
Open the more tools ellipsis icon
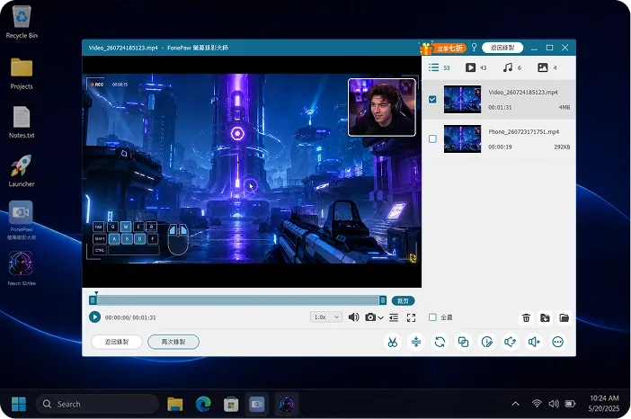pos(558,342)
